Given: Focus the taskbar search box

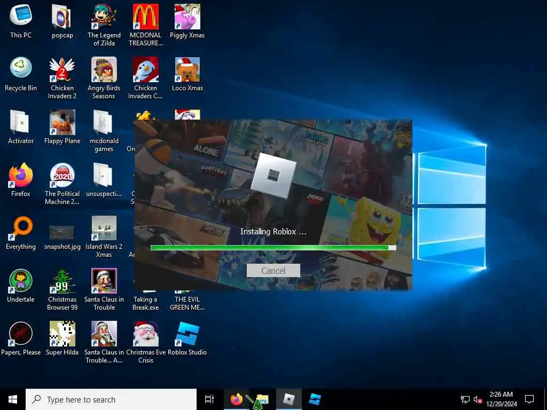Looking at the screenshot, I should click(x=111, y=399).
